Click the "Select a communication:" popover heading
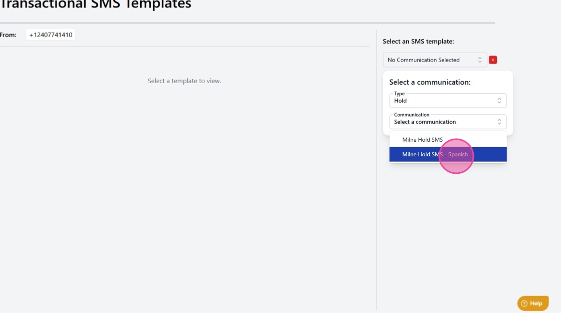 pos(430,82)
